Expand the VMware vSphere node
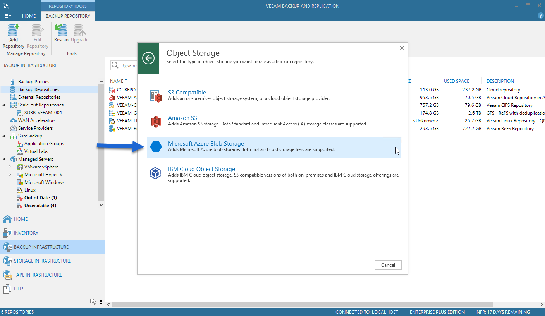Screen dimensions: 545x316 pos(10,167)
